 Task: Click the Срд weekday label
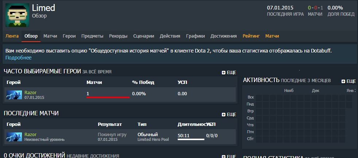click(x=250, y=118)
